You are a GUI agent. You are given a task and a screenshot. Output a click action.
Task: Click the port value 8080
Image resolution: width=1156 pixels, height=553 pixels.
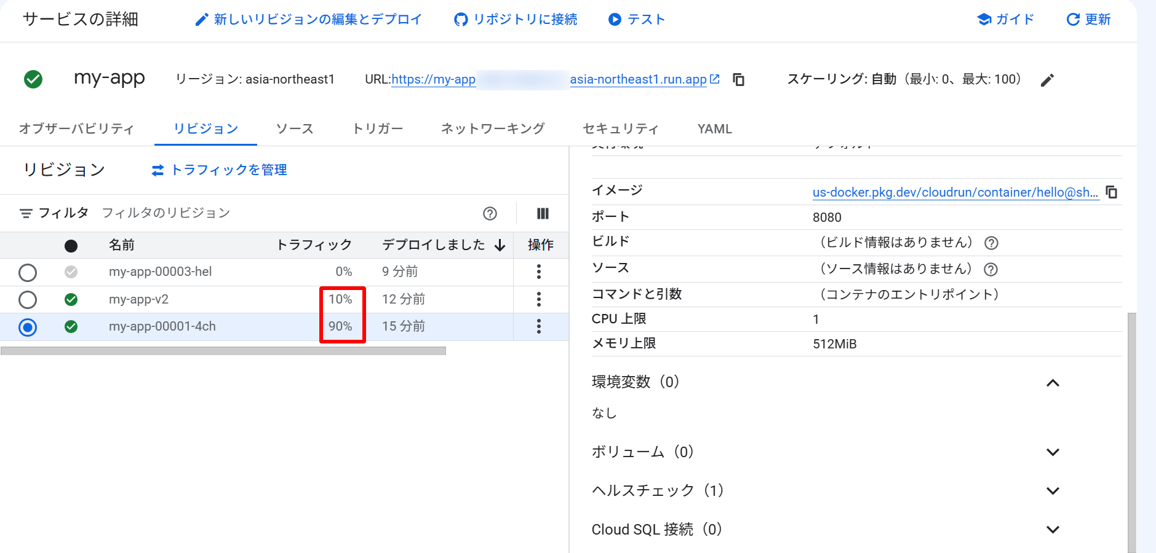pos(827,218)
